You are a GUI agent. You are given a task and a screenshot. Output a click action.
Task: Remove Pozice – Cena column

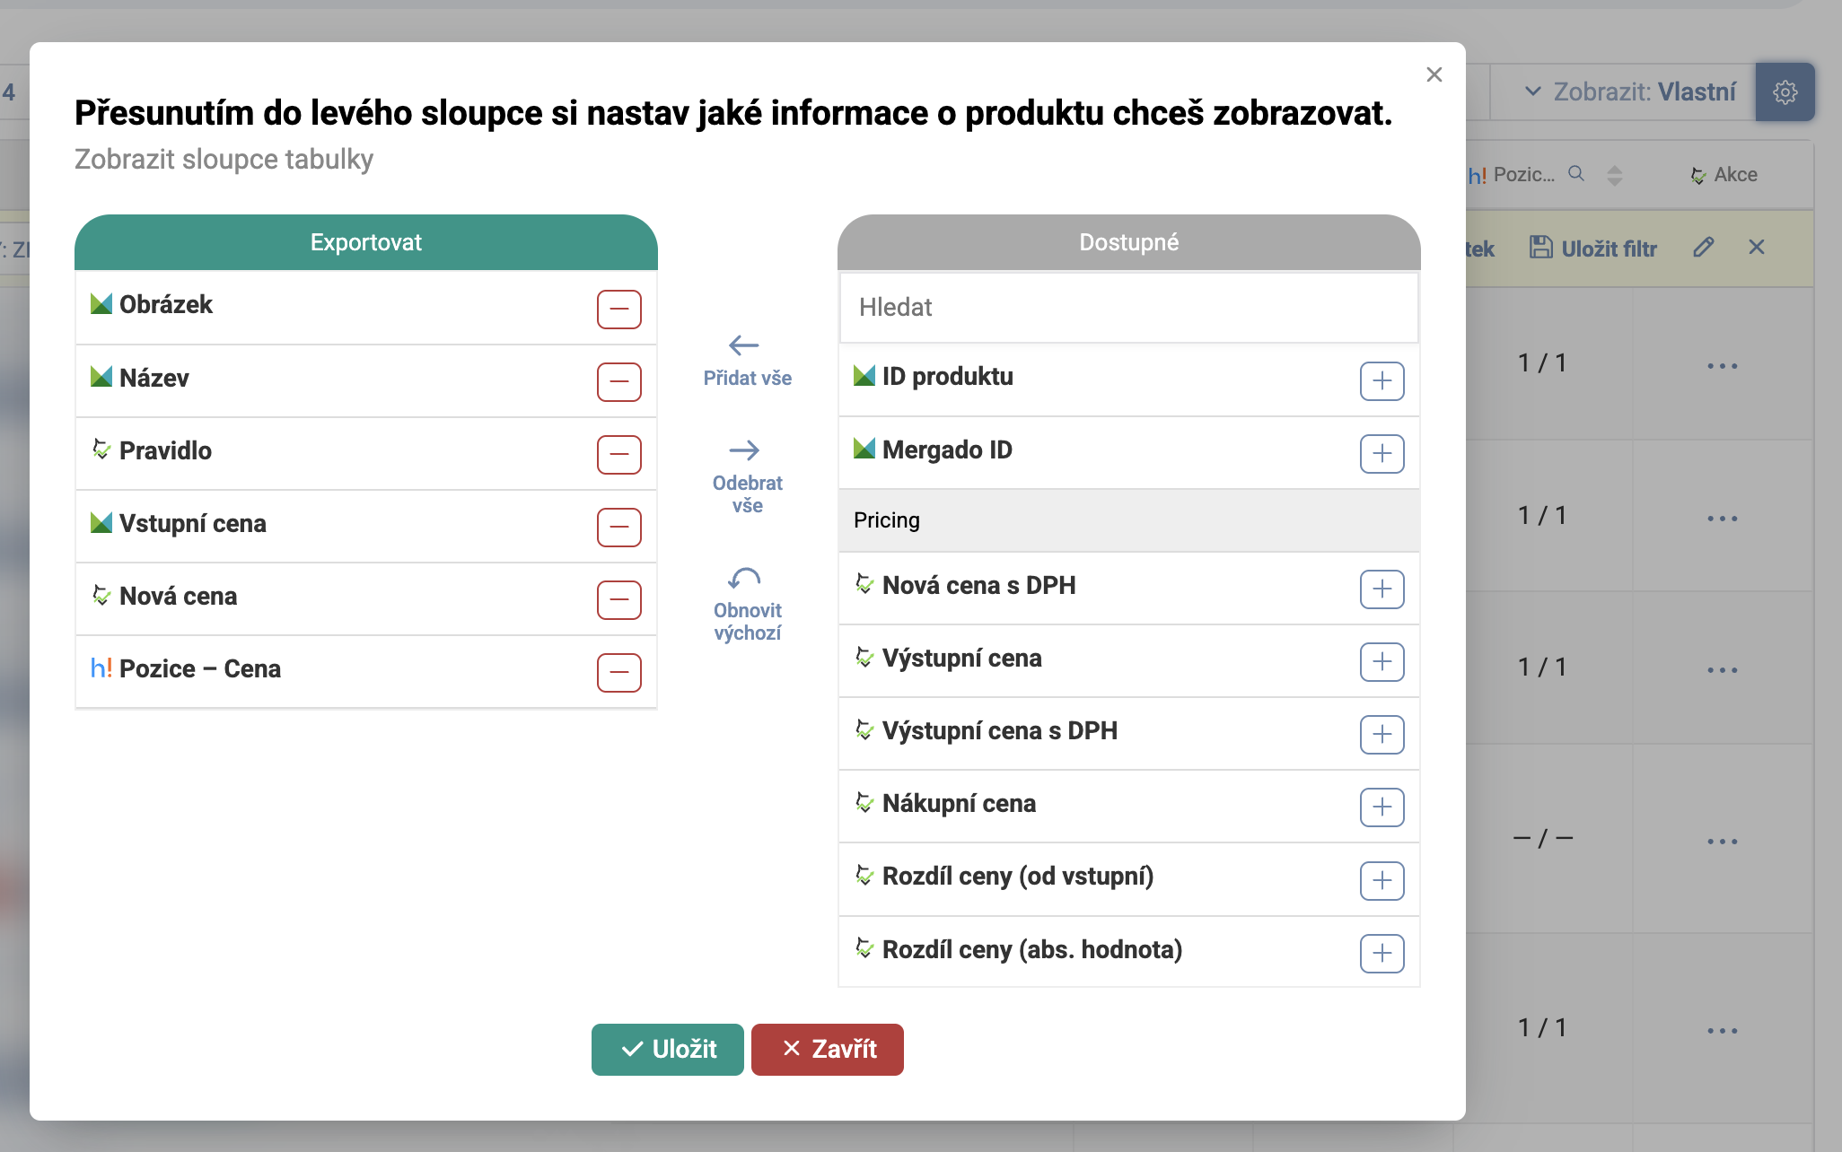tap(618, 673)
